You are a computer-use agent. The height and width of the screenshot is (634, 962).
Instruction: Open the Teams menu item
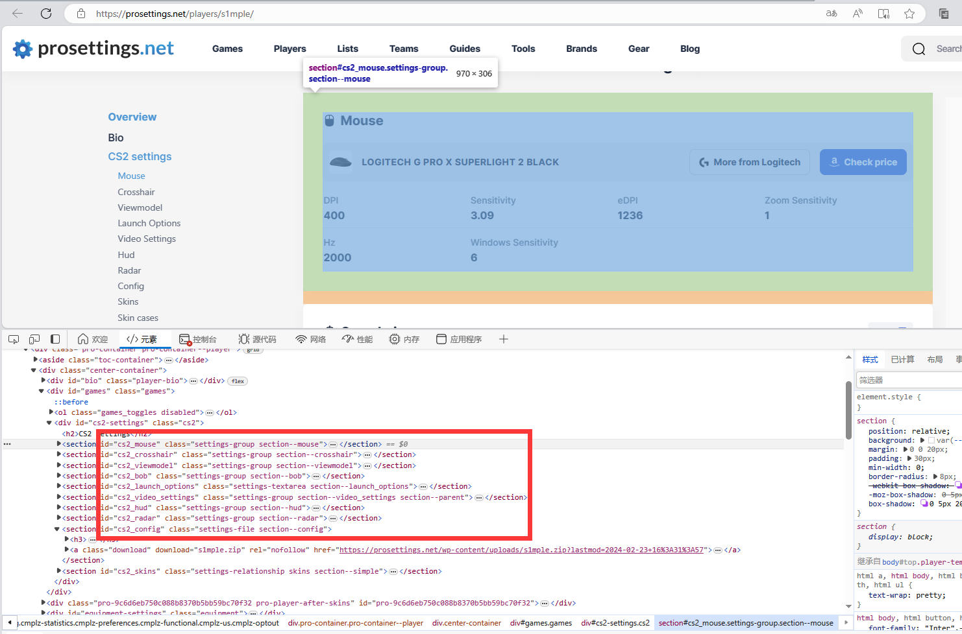404,49
